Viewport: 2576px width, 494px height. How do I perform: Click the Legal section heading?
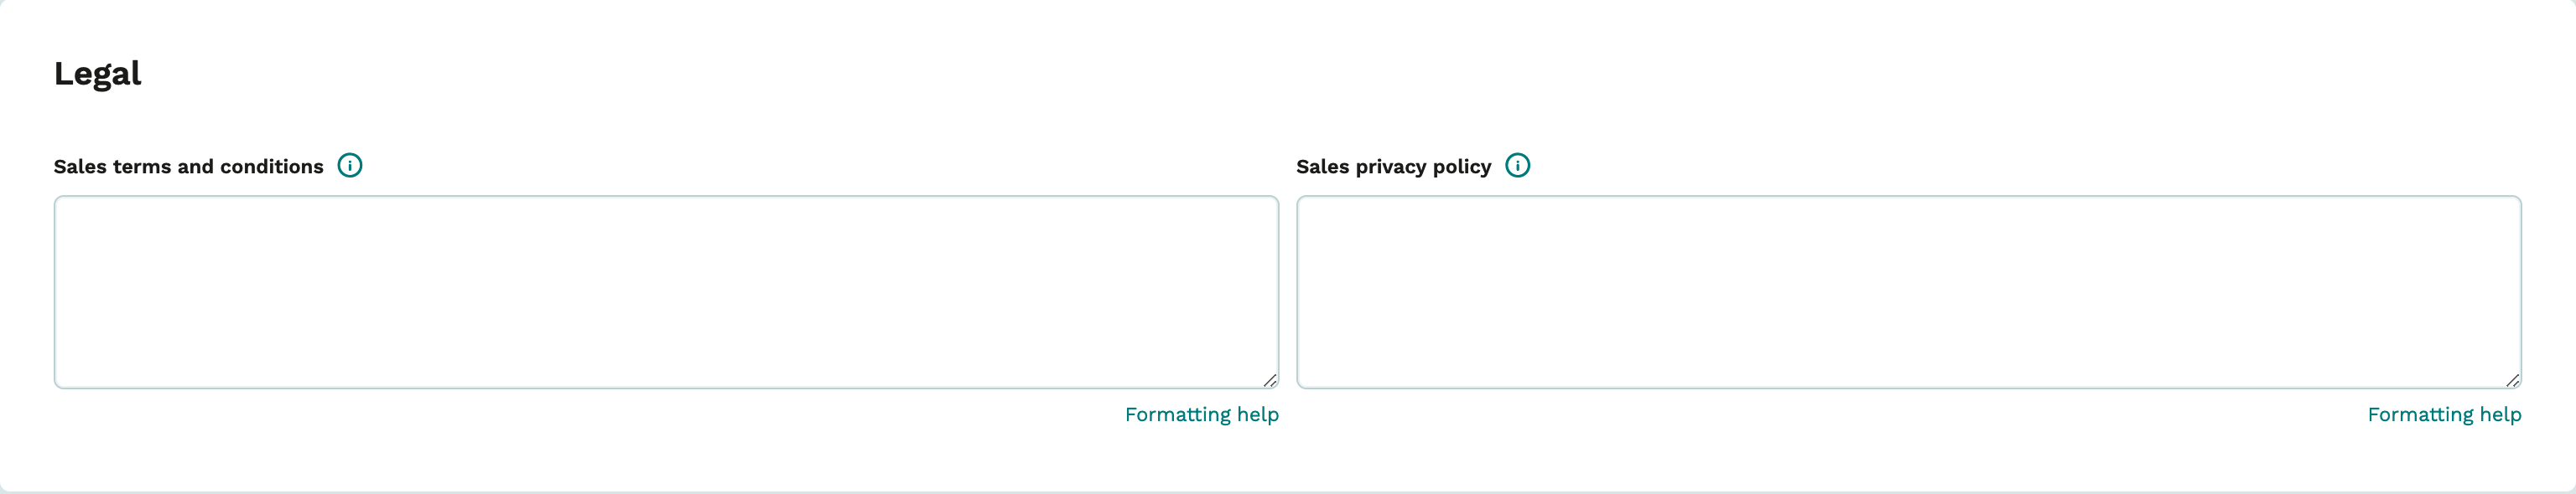point(97,74)
